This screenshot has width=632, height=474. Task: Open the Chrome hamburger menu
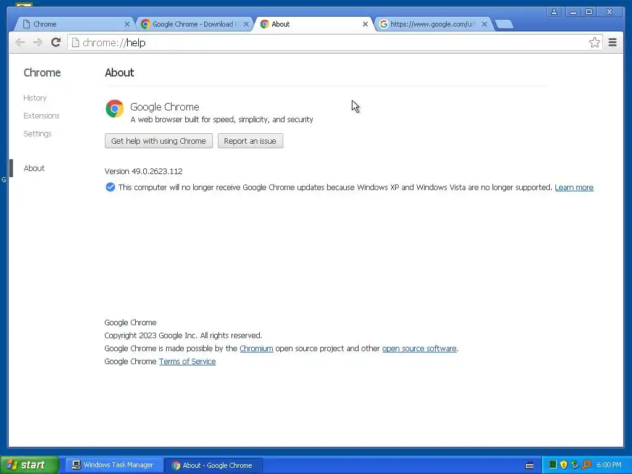[x=612, y=43]
